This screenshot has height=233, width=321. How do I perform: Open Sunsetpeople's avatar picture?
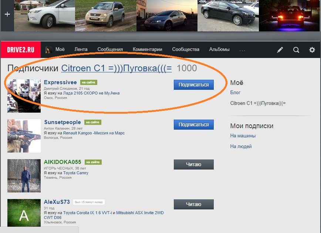point(24,136)
